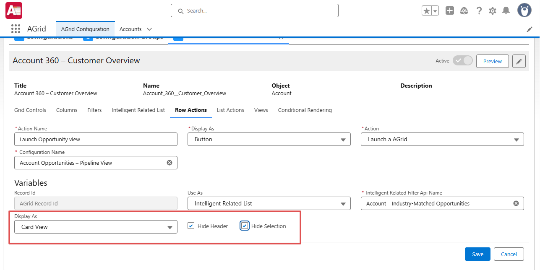Open the Action Launch a AGrid dropdown
This screenshot has height=270, width=540.
pos(442,139)
